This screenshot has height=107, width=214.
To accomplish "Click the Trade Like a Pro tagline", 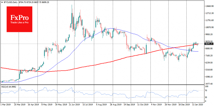I will (x=19, y=22).
